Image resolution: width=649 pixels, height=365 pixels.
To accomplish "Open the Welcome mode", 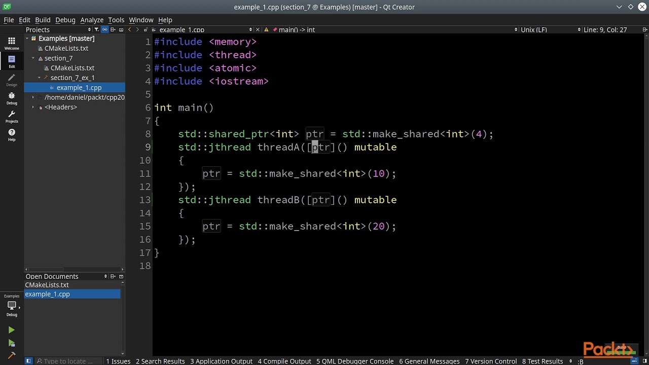I will pyautogui.click(x=12, y=43).
